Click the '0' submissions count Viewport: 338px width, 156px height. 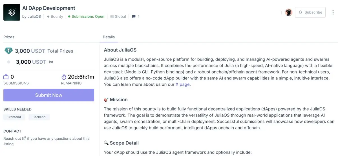tap(12, 77)
